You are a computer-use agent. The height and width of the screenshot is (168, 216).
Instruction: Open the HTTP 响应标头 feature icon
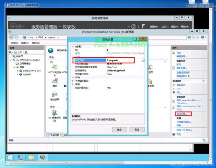pos(55,68)
